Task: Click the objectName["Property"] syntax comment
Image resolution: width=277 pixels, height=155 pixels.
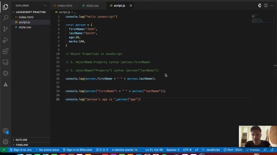Action: 112,71
